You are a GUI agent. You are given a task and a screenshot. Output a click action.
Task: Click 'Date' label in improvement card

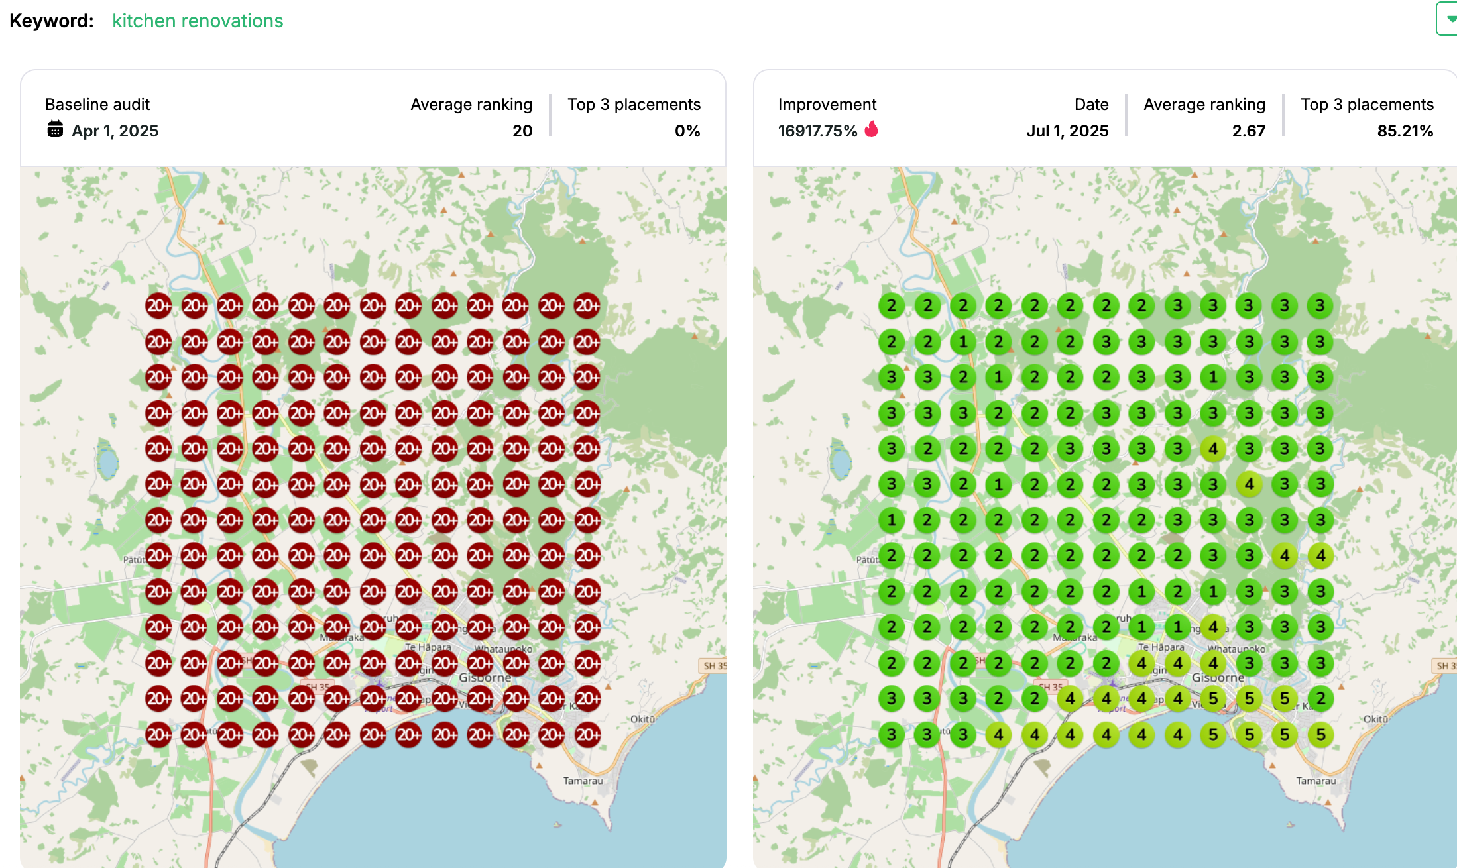[x=1091, y=104]
